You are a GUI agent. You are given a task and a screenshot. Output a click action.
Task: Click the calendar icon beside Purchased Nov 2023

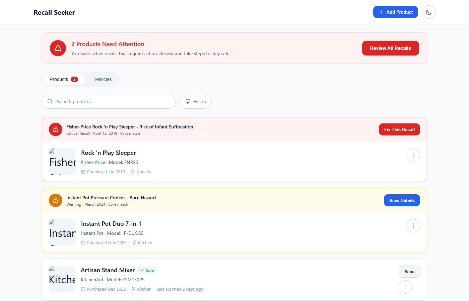tap(83, 243)
